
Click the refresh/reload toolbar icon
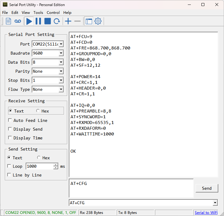57,21
